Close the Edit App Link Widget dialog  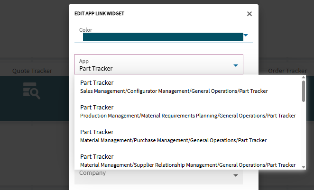(249, 14)
